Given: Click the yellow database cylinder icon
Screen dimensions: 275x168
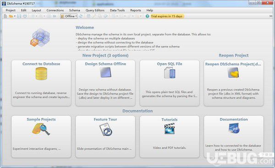Looking at the screenshot, I should [41, 74].
